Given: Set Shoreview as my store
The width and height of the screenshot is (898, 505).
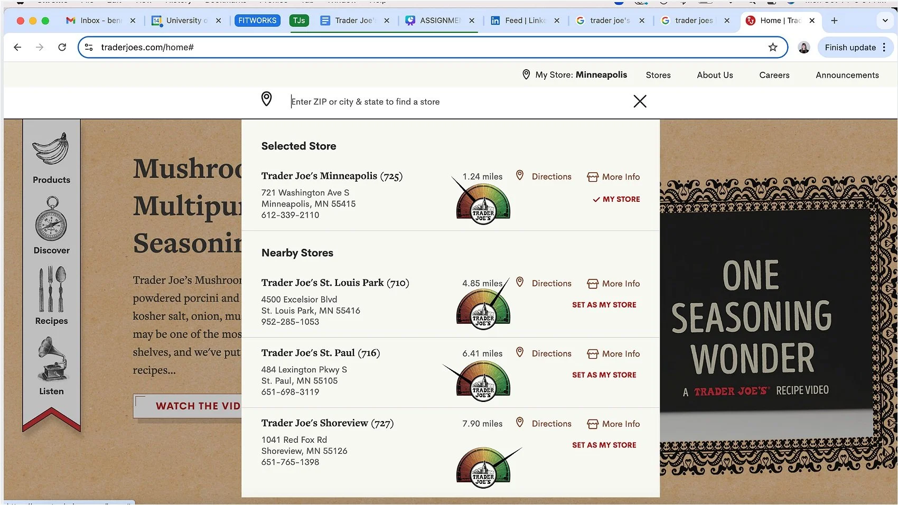Looking at the screenshot, I should coord(604,445).
